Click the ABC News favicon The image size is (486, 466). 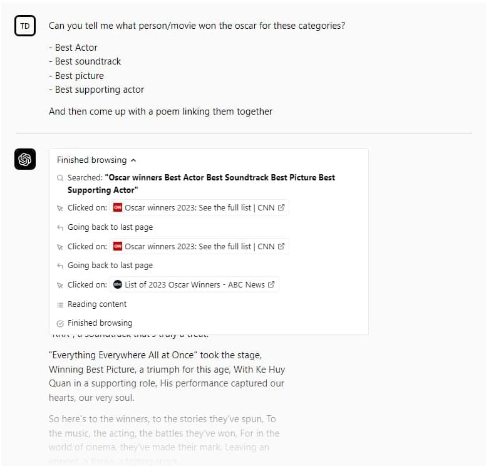(118, 284)
